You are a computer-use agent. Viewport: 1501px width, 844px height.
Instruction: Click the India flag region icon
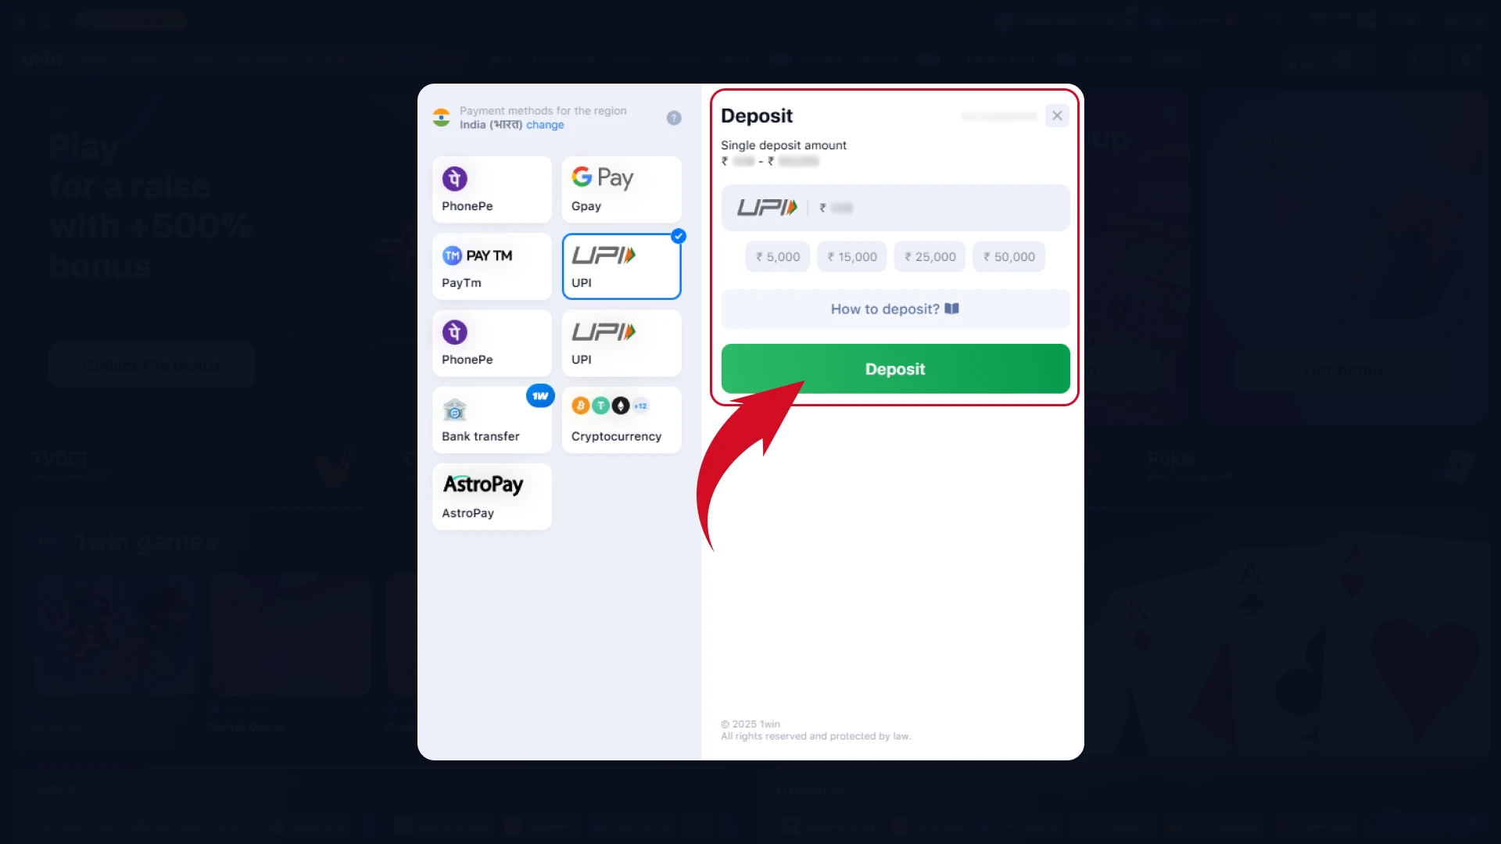coord(442,118)
